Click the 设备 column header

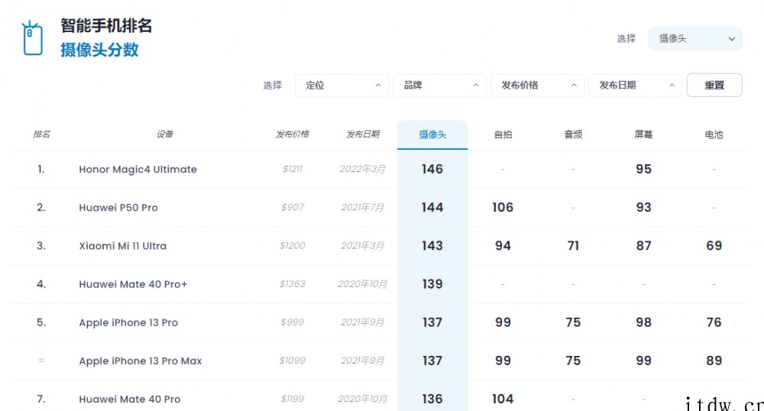[165, 134]
